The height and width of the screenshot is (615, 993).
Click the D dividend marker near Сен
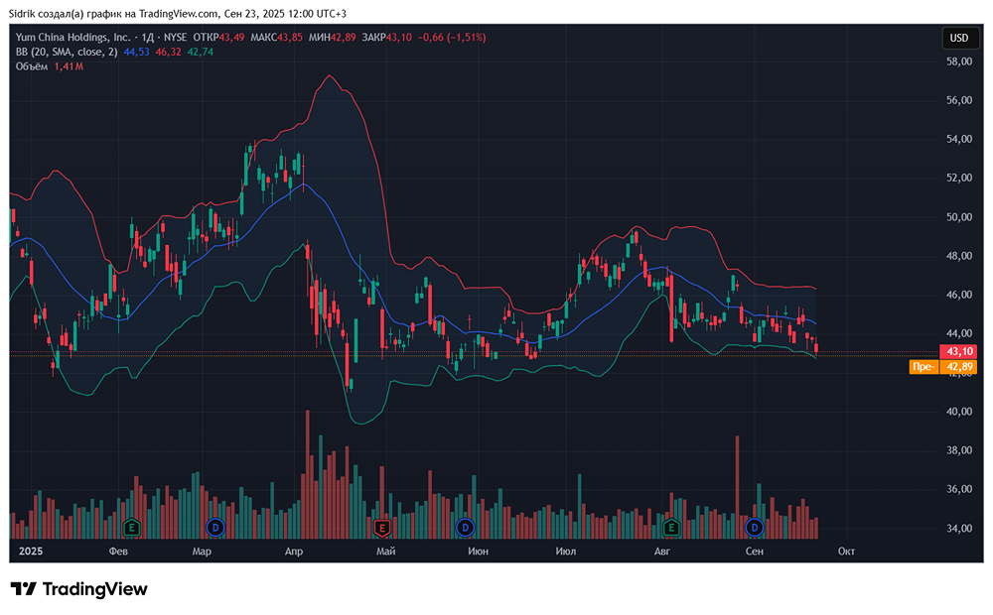755,527
